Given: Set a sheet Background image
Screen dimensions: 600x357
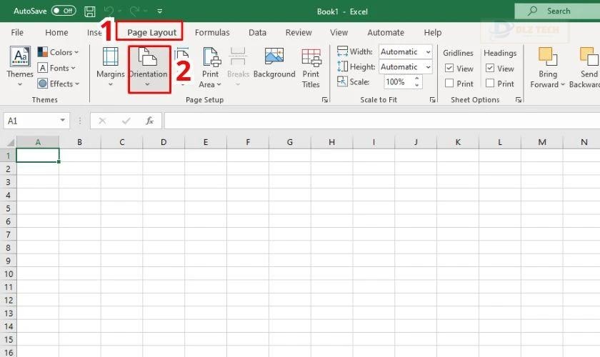Looking at the screenshot, I should pyautogui.click(x=274, y=64).
